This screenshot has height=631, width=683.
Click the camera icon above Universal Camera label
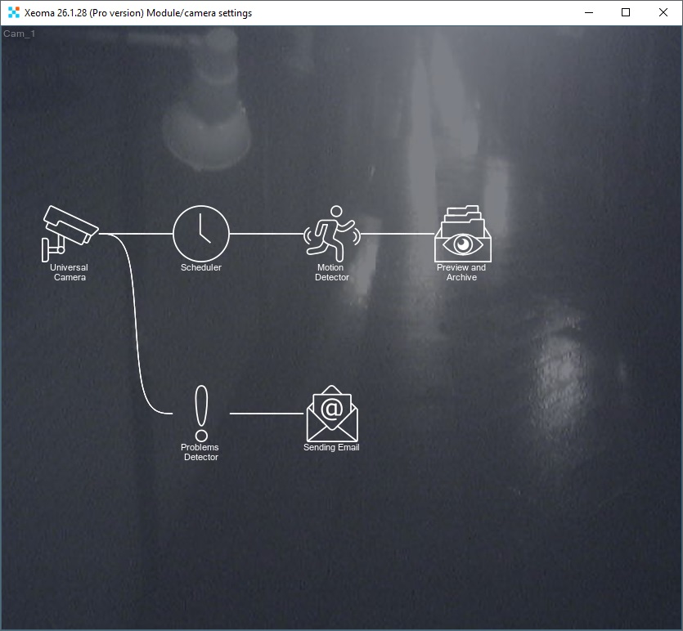[69, 227]
